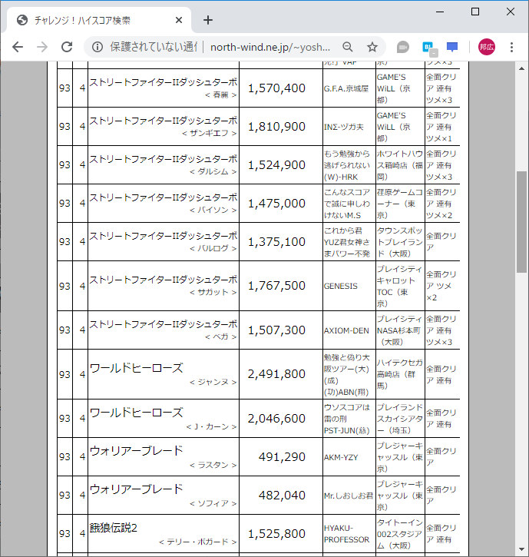Screen dimensions: 529x557
Task: Select score 2,046,600
Action: coord(276,418)
